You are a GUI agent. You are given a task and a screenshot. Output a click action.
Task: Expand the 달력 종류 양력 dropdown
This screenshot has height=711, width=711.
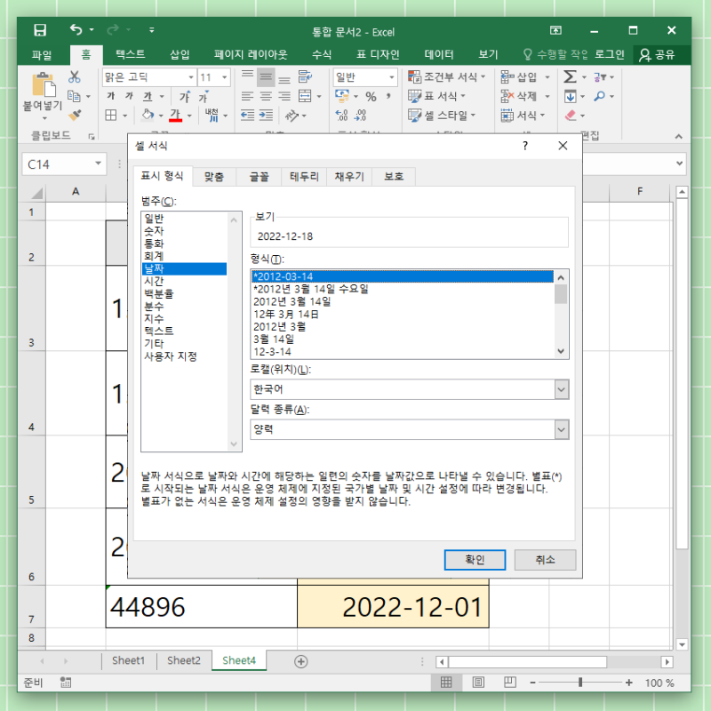tap(562, 429)
